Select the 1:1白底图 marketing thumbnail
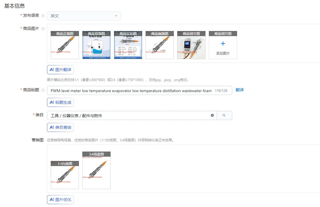This screenshot has width=320, height=207. 65,175
